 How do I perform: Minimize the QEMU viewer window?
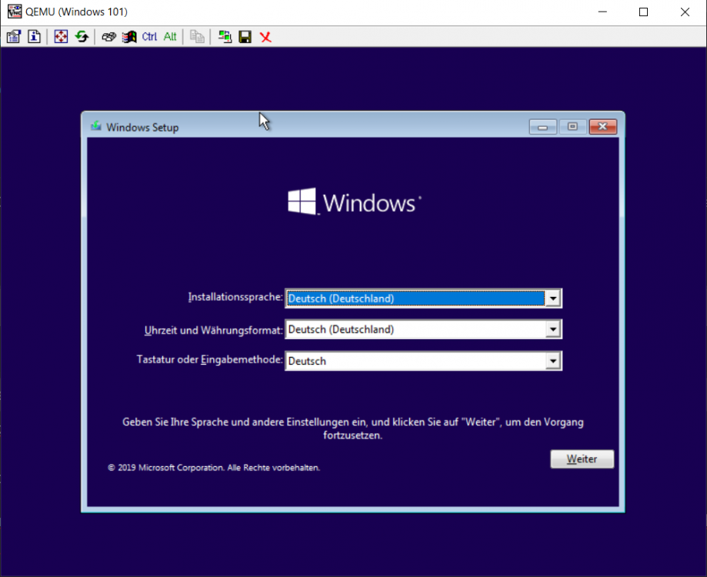click(602, 12)
